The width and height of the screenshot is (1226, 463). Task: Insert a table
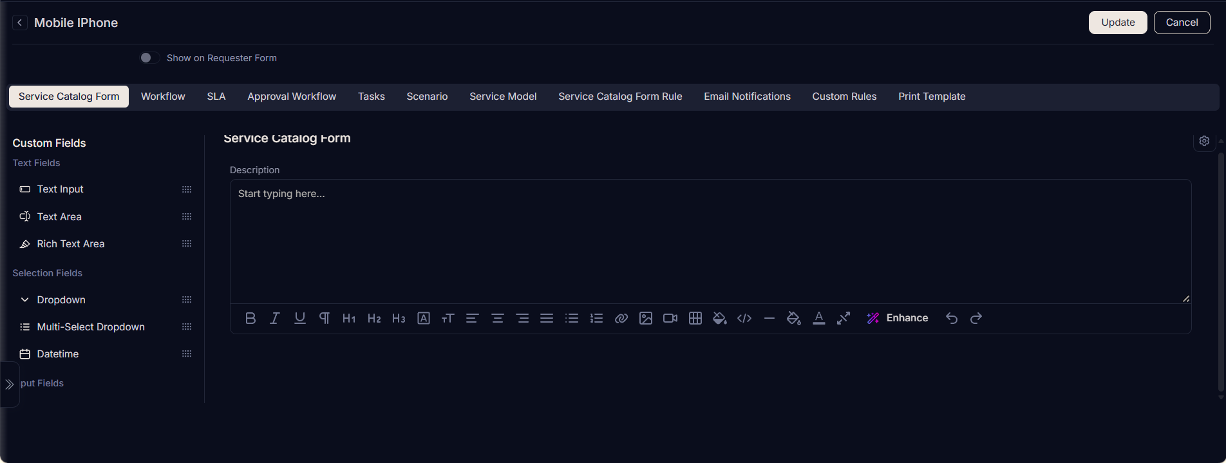(695, 318)
